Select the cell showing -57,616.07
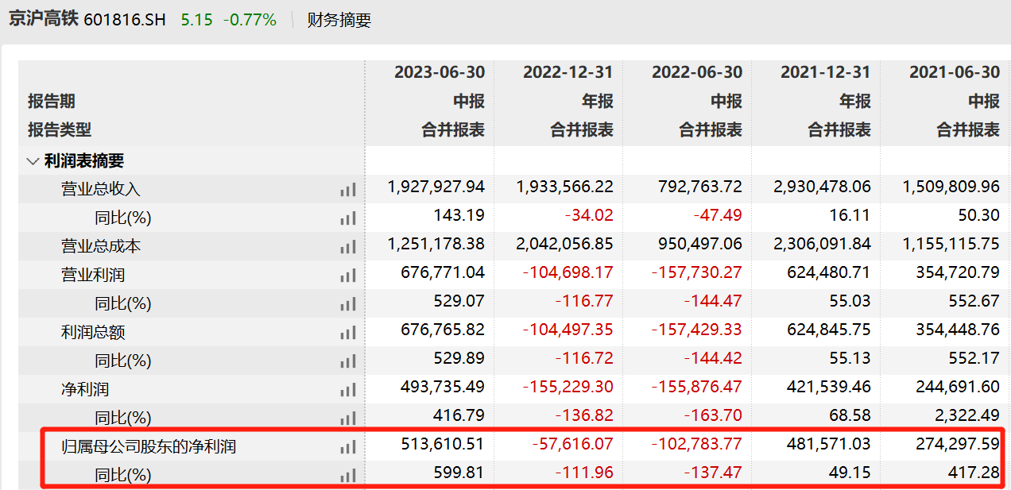 (572, 444)
